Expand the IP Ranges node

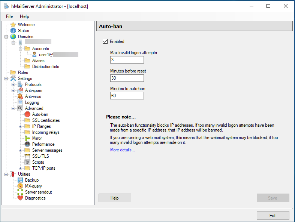click(21, 126)
